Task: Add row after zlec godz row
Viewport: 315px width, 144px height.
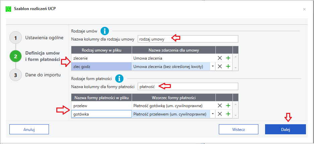Action: 228,67
